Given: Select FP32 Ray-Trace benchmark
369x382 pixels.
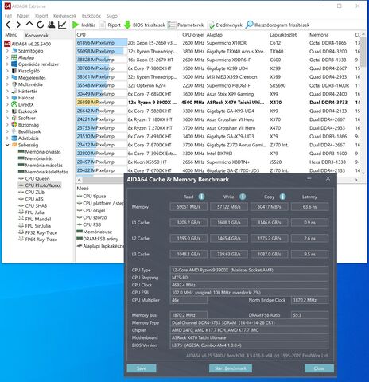Looking at the screenshot, I should 37,232.
